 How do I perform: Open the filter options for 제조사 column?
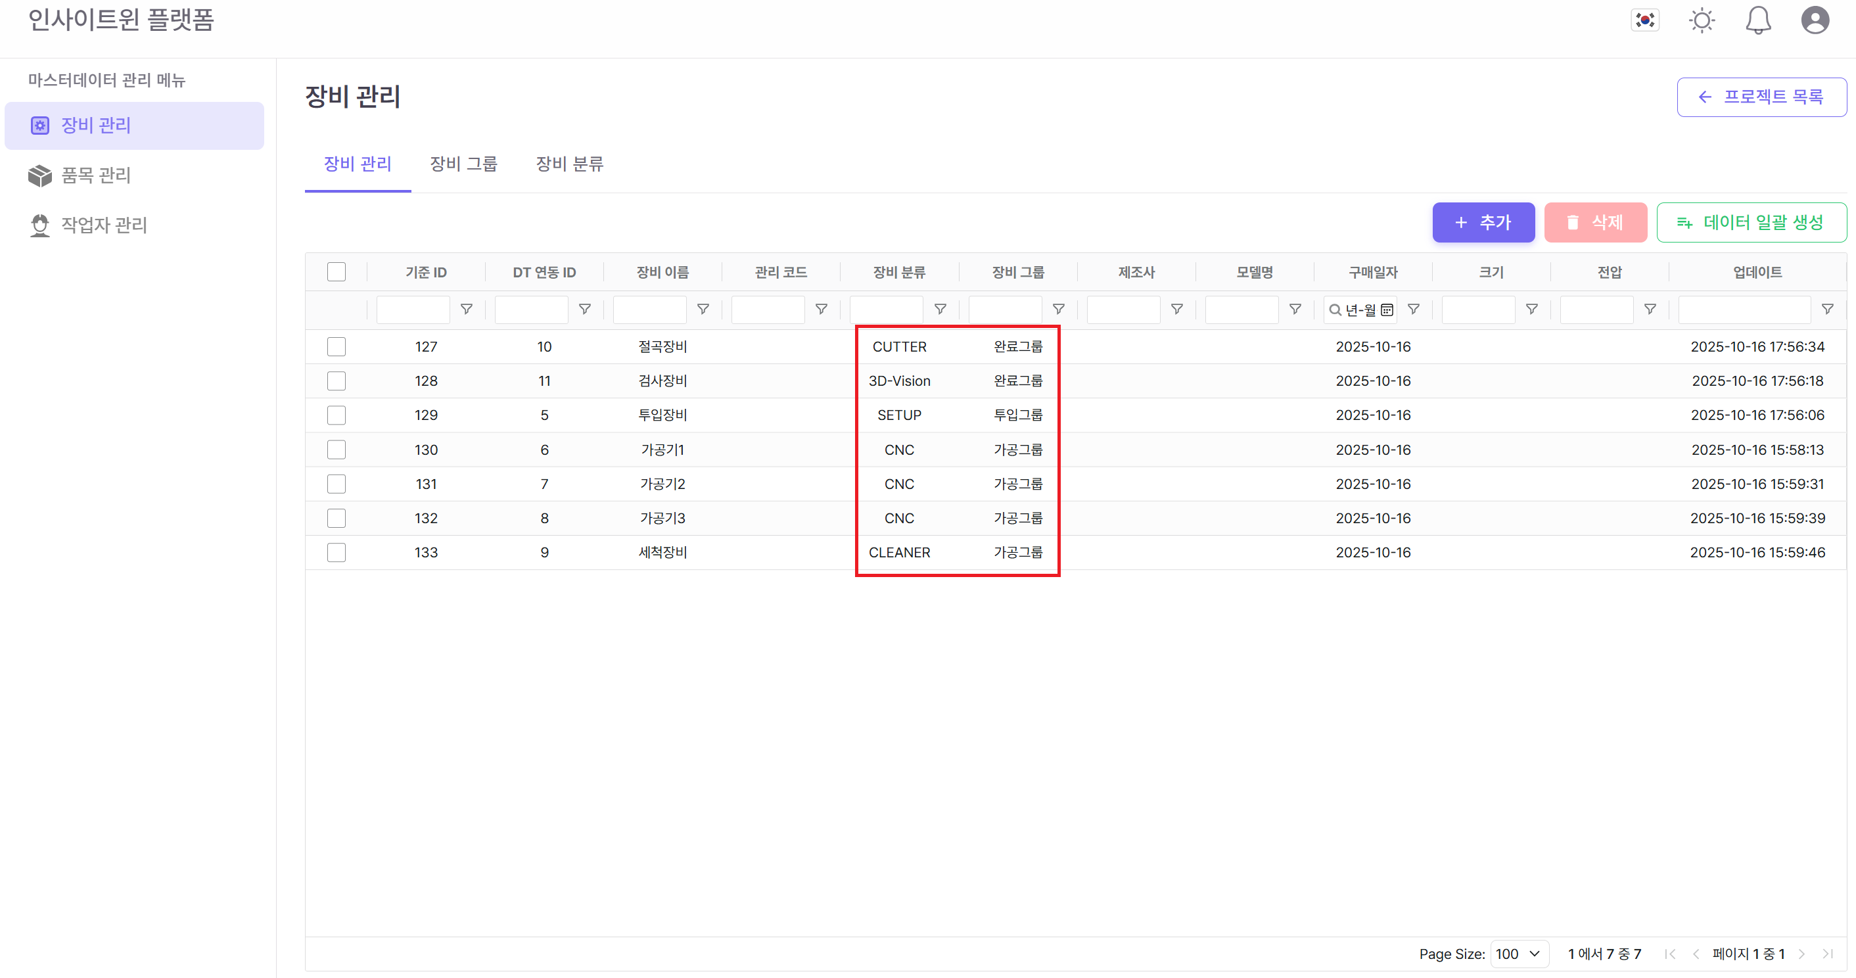pyautogui.click(x=1176, y=309)
